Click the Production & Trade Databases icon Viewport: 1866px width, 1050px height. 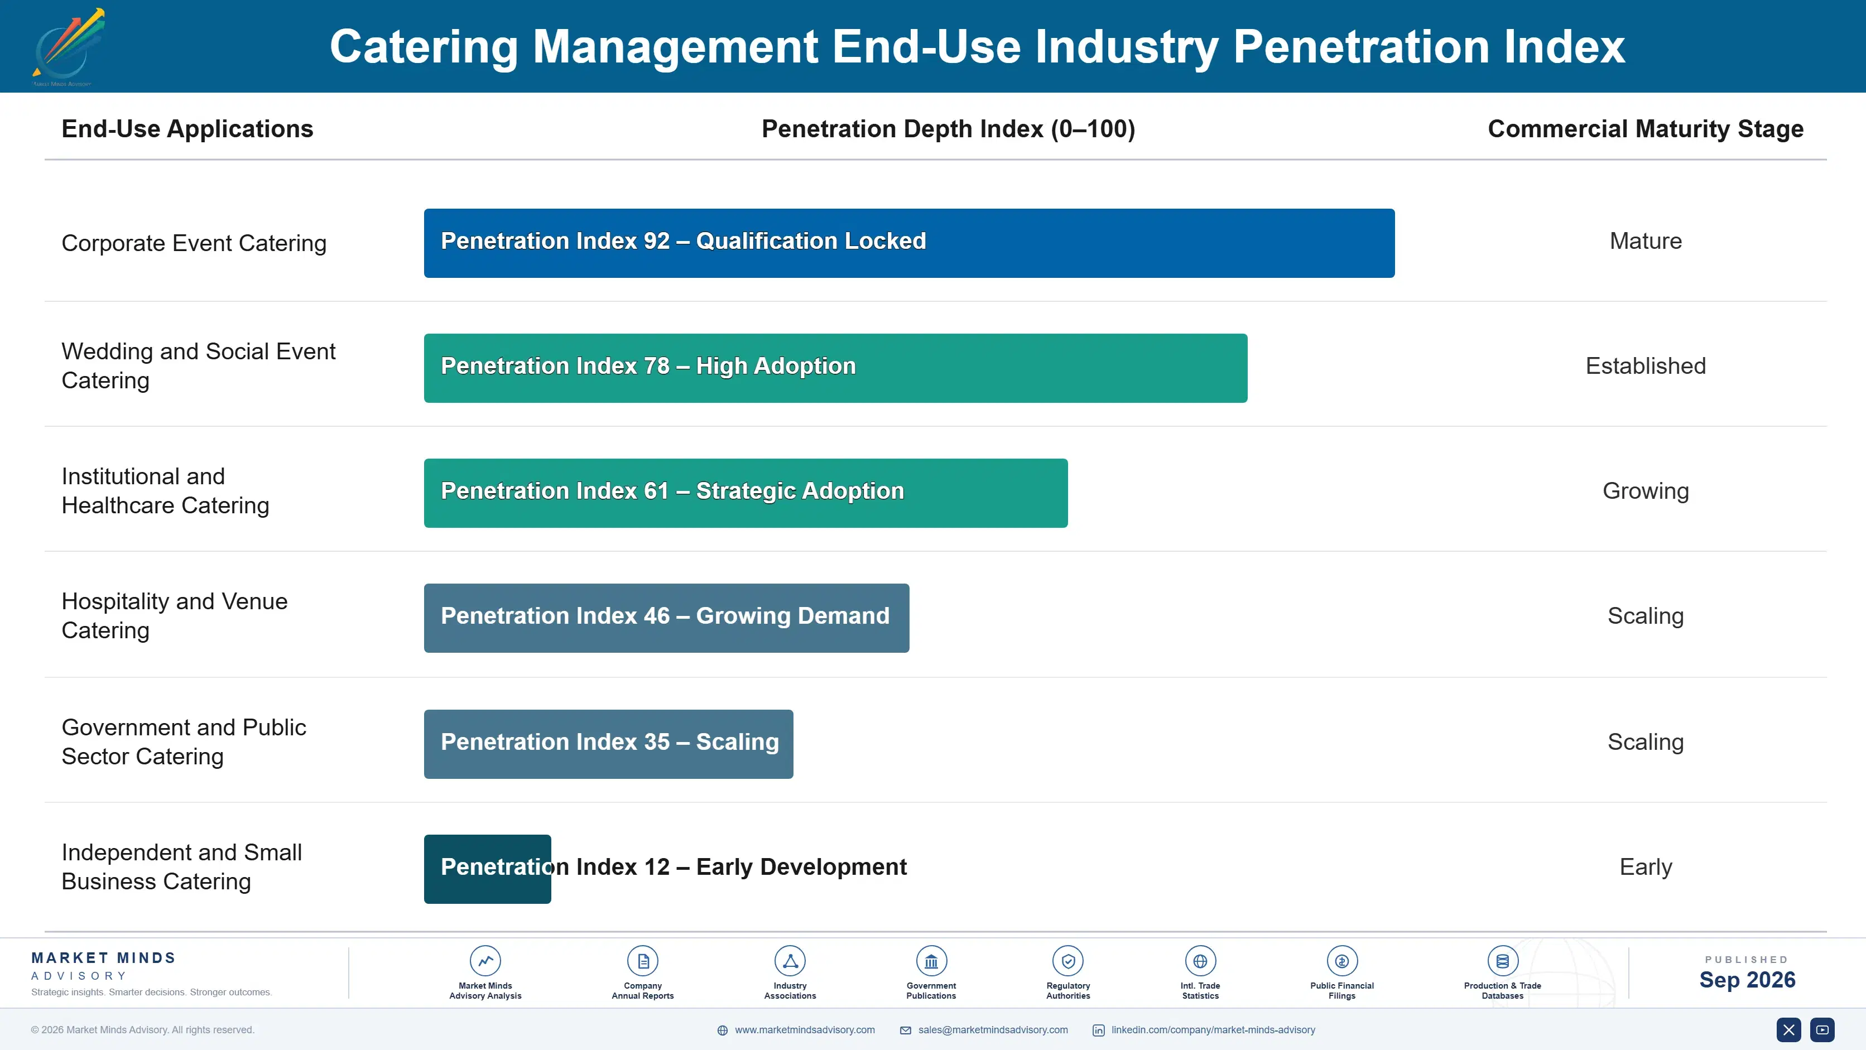[x=1502, y=961]
